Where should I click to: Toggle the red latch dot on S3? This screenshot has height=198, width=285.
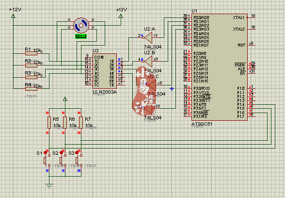[x=77, y=152]
